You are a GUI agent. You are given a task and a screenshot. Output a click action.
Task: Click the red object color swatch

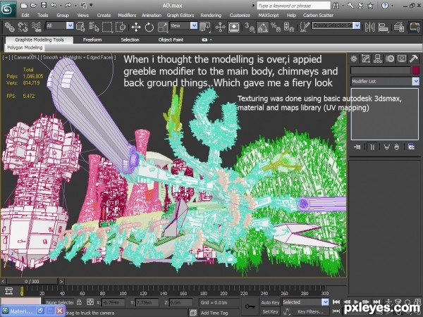(x=416, y=70)
